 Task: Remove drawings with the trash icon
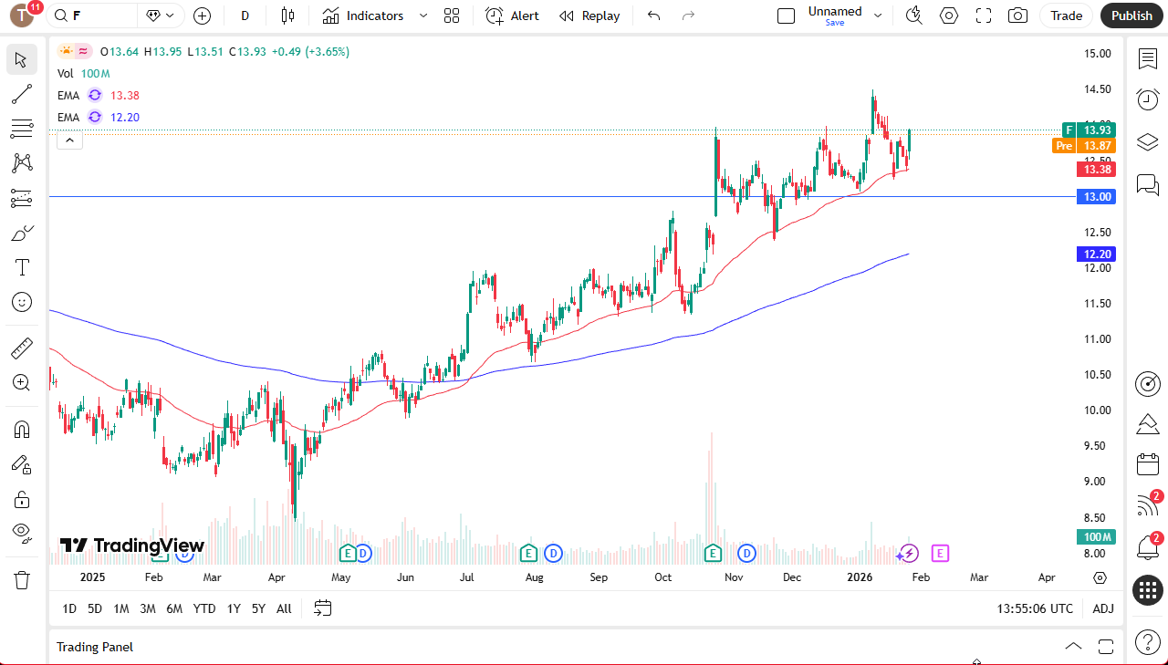(x=22, y=579)
